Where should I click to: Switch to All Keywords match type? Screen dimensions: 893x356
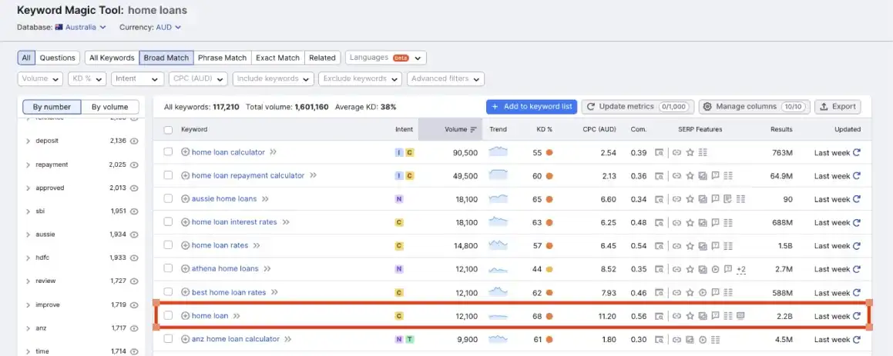[112, 58]
